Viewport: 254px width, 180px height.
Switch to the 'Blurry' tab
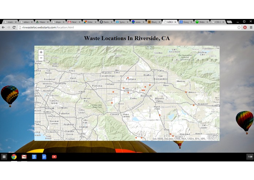point(153,22)
